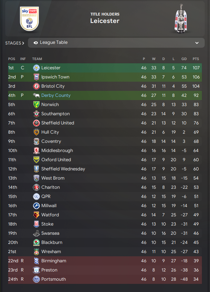Viewport: 210px width, 292px height.
Task: Click the Swansea swan badge icon
Action: (x=36, y=233)
